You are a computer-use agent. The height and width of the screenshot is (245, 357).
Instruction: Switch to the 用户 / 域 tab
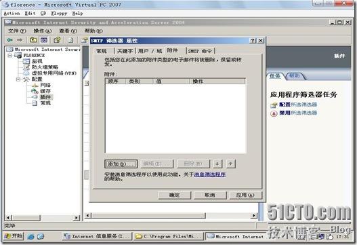click(150, 51)
